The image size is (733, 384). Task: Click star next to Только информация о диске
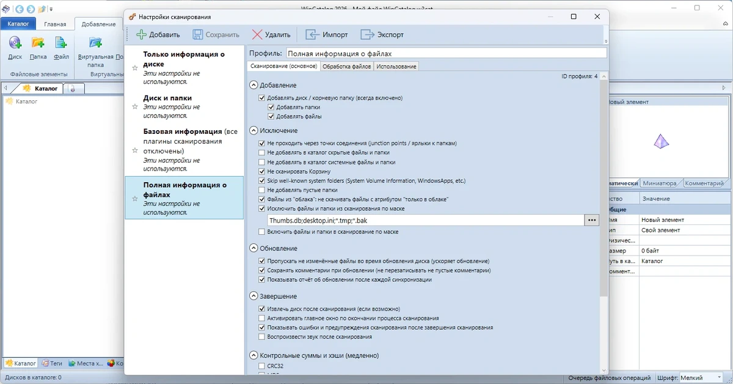(135, 68)
